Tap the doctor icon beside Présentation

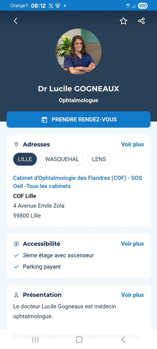point(16,295)
